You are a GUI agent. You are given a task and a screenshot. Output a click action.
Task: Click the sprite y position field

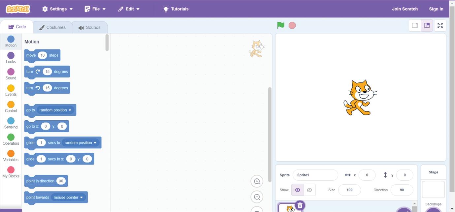click(x=405, y=175)
